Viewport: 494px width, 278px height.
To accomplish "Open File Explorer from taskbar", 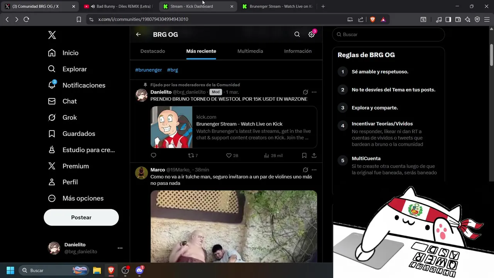I will (x=97, y=270).
